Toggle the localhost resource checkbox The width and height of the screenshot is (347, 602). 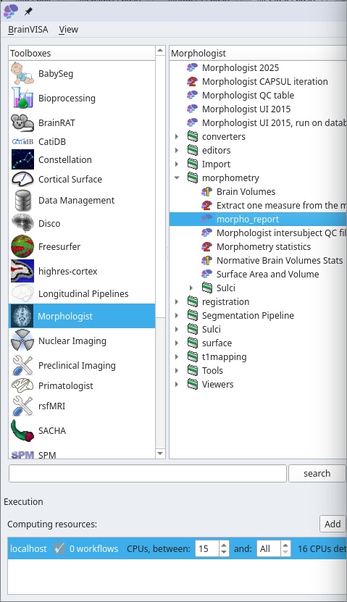(x=59, y=548)
